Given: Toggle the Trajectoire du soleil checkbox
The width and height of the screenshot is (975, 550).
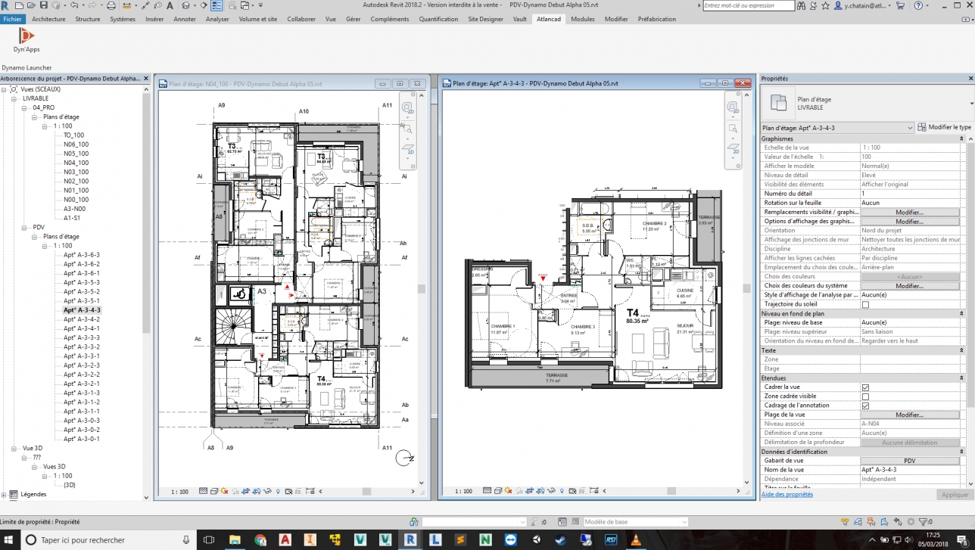Looking at the screenshot, I should [865, 304].
